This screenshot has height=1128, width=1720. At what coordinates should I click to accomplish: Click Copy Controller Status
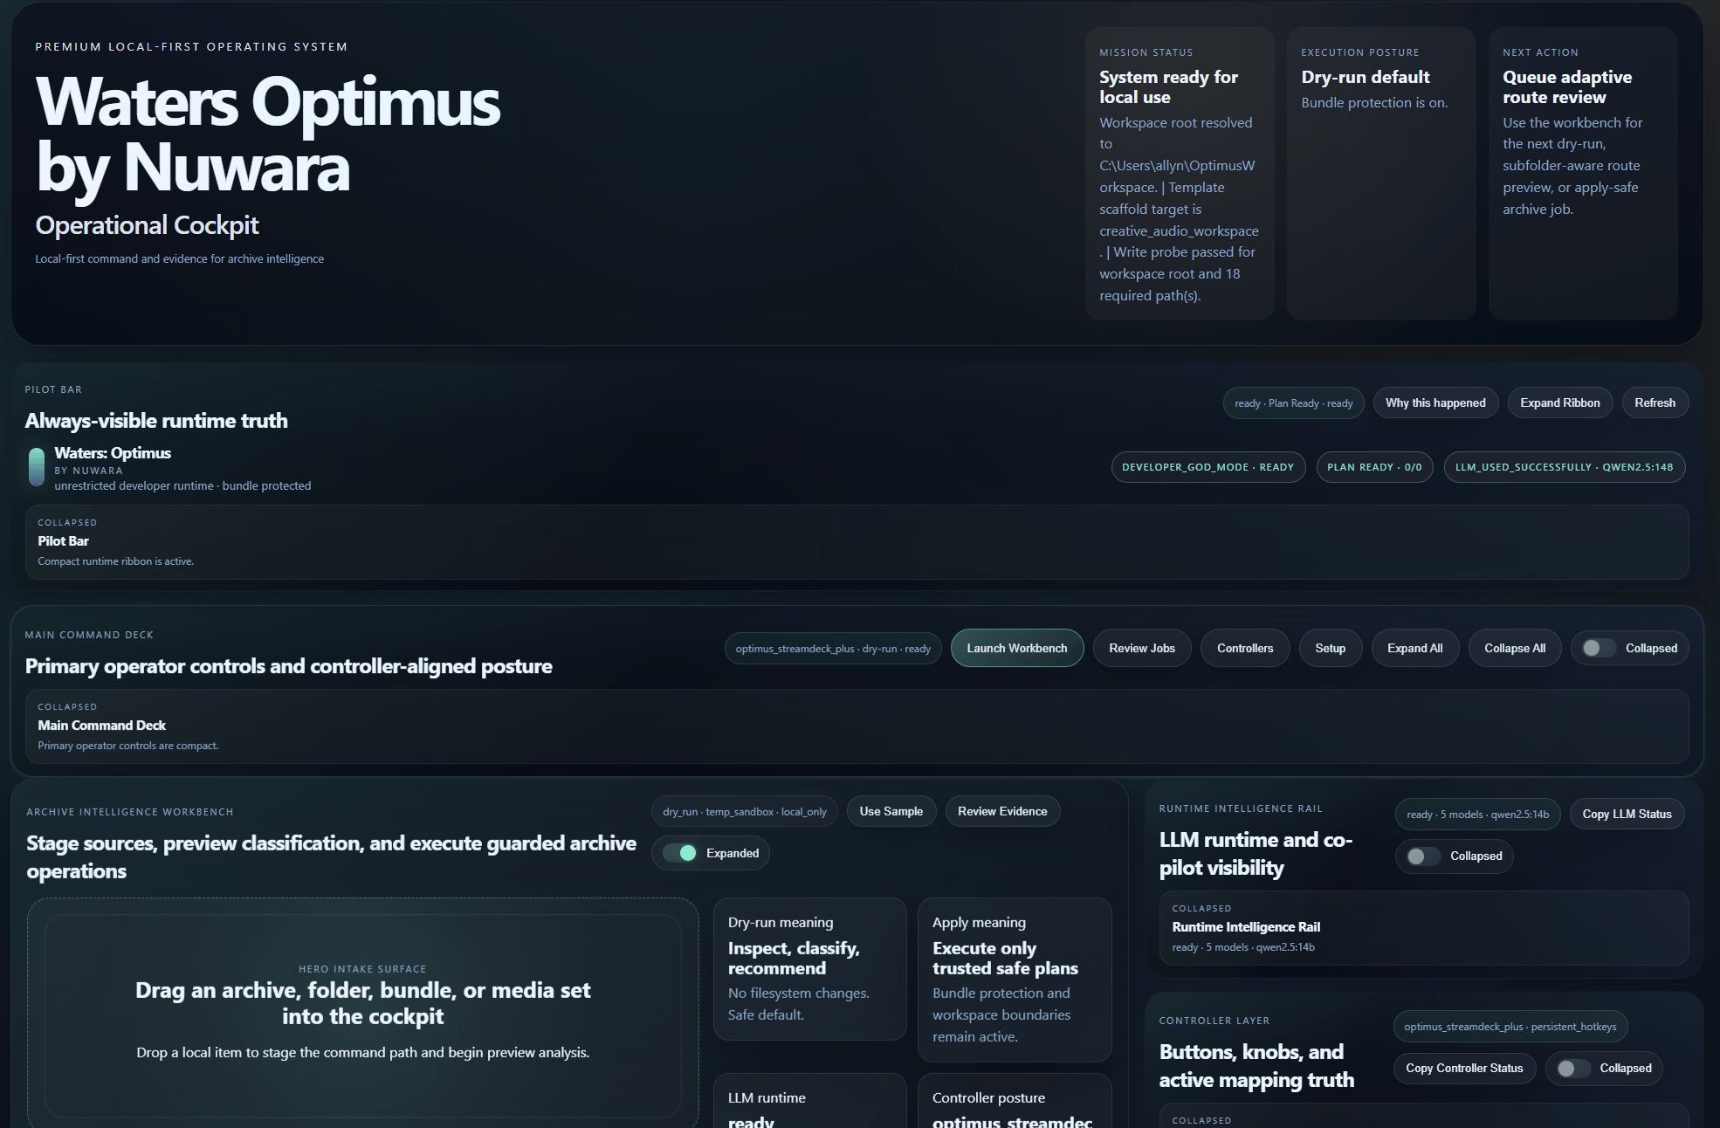tap(1464, 1068)
